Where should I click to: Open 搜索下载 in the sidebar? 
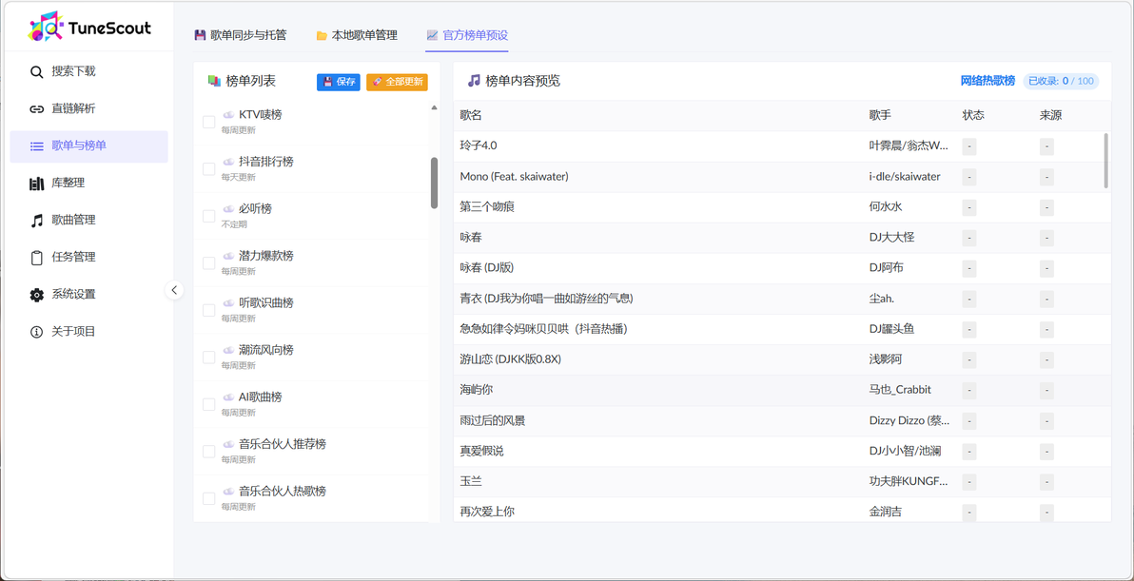89,71
